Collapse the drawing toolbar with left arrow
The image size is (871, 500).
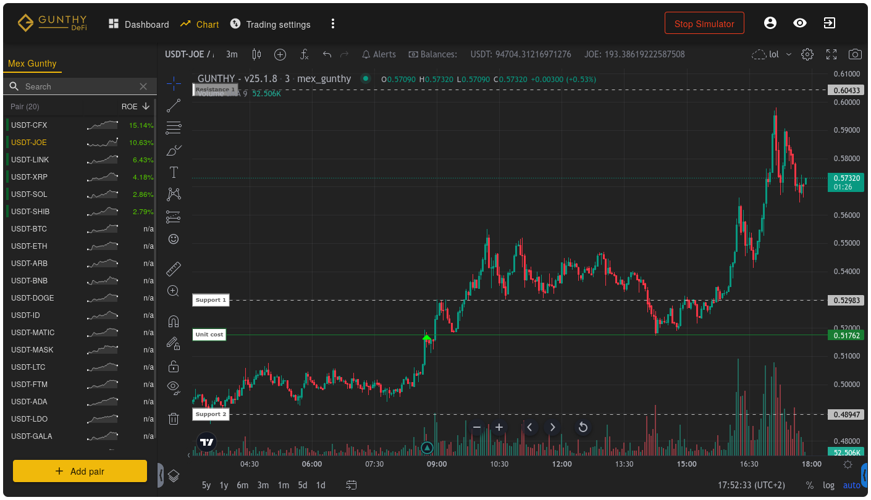161,475
